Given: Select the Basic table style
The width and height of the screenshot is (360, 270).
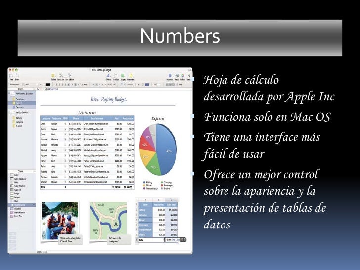Looking at the screenshot, I should click(x=14, y=175).
